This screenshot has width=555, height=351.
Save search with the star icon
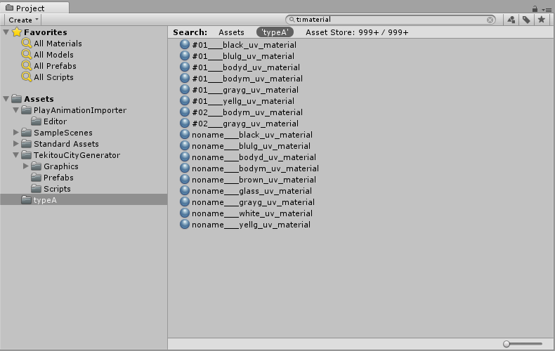[x=541, y=20]
